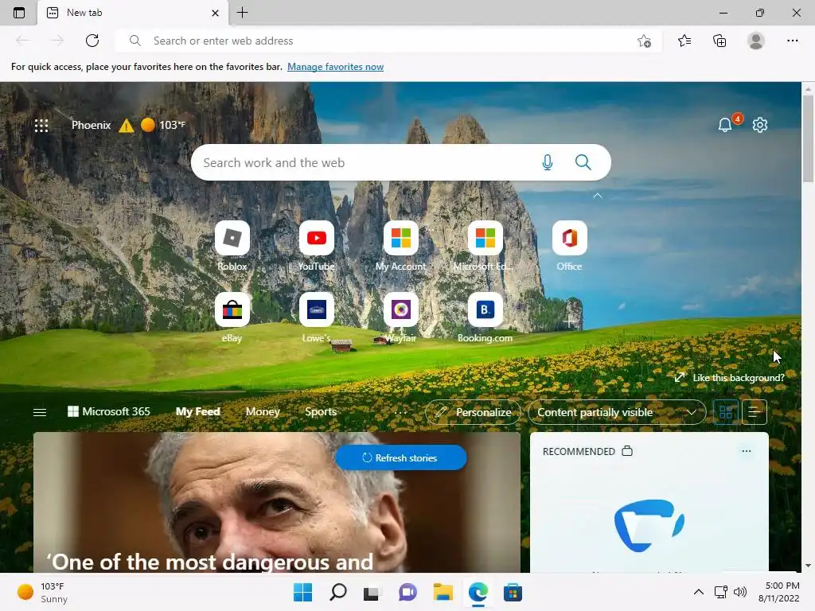
Task: Open the featured news story image
Action: coord(276,503)
